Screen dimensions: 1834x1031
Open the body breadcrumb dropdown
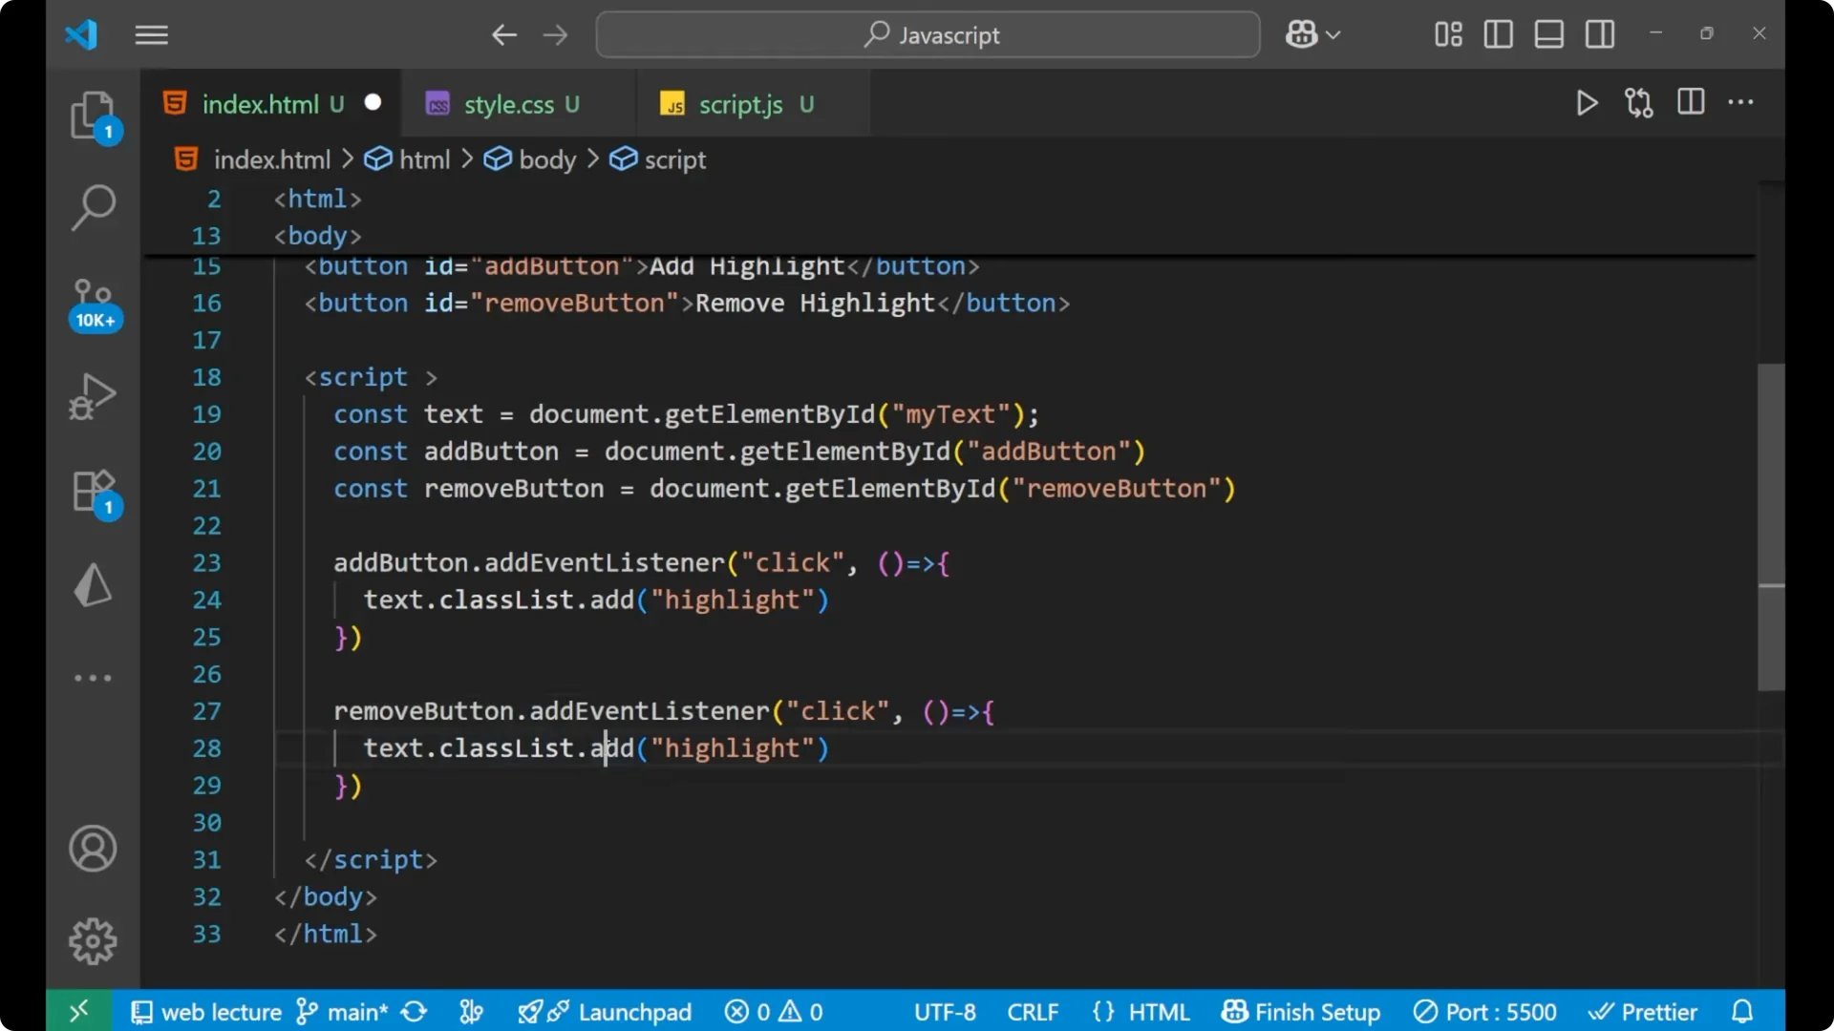(x=546, y=159)
